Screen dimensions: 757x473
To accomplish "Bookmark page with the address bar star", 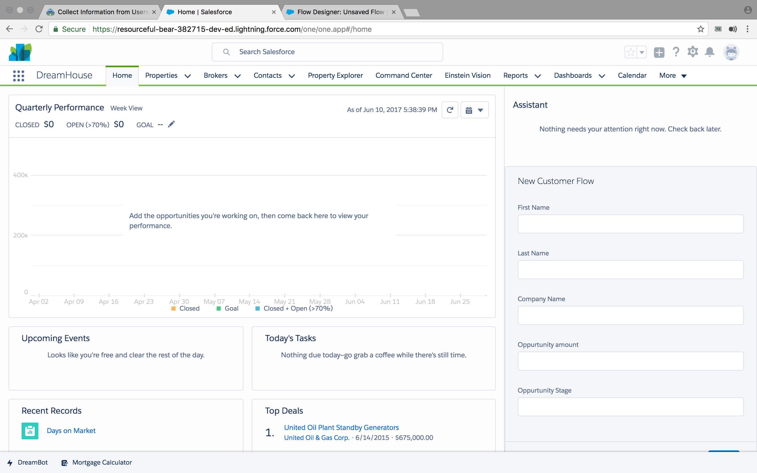I will click(x=700, y=29).
